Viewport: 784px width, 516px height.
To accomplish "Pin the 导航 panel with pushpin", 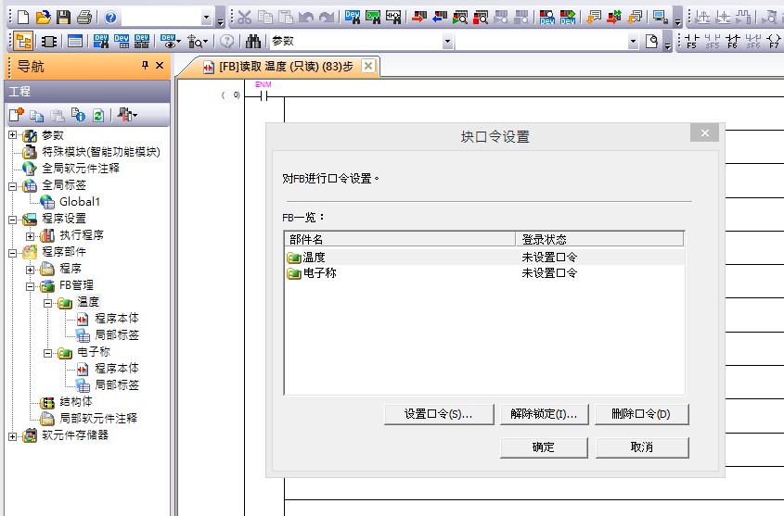I will coord(145,66).
